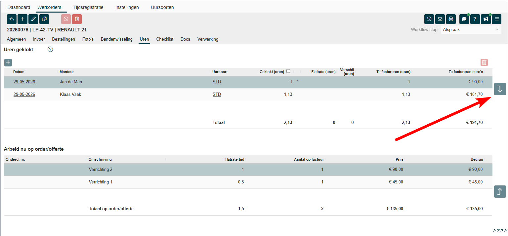Open the hamburger menu icon

coord(496,19)
